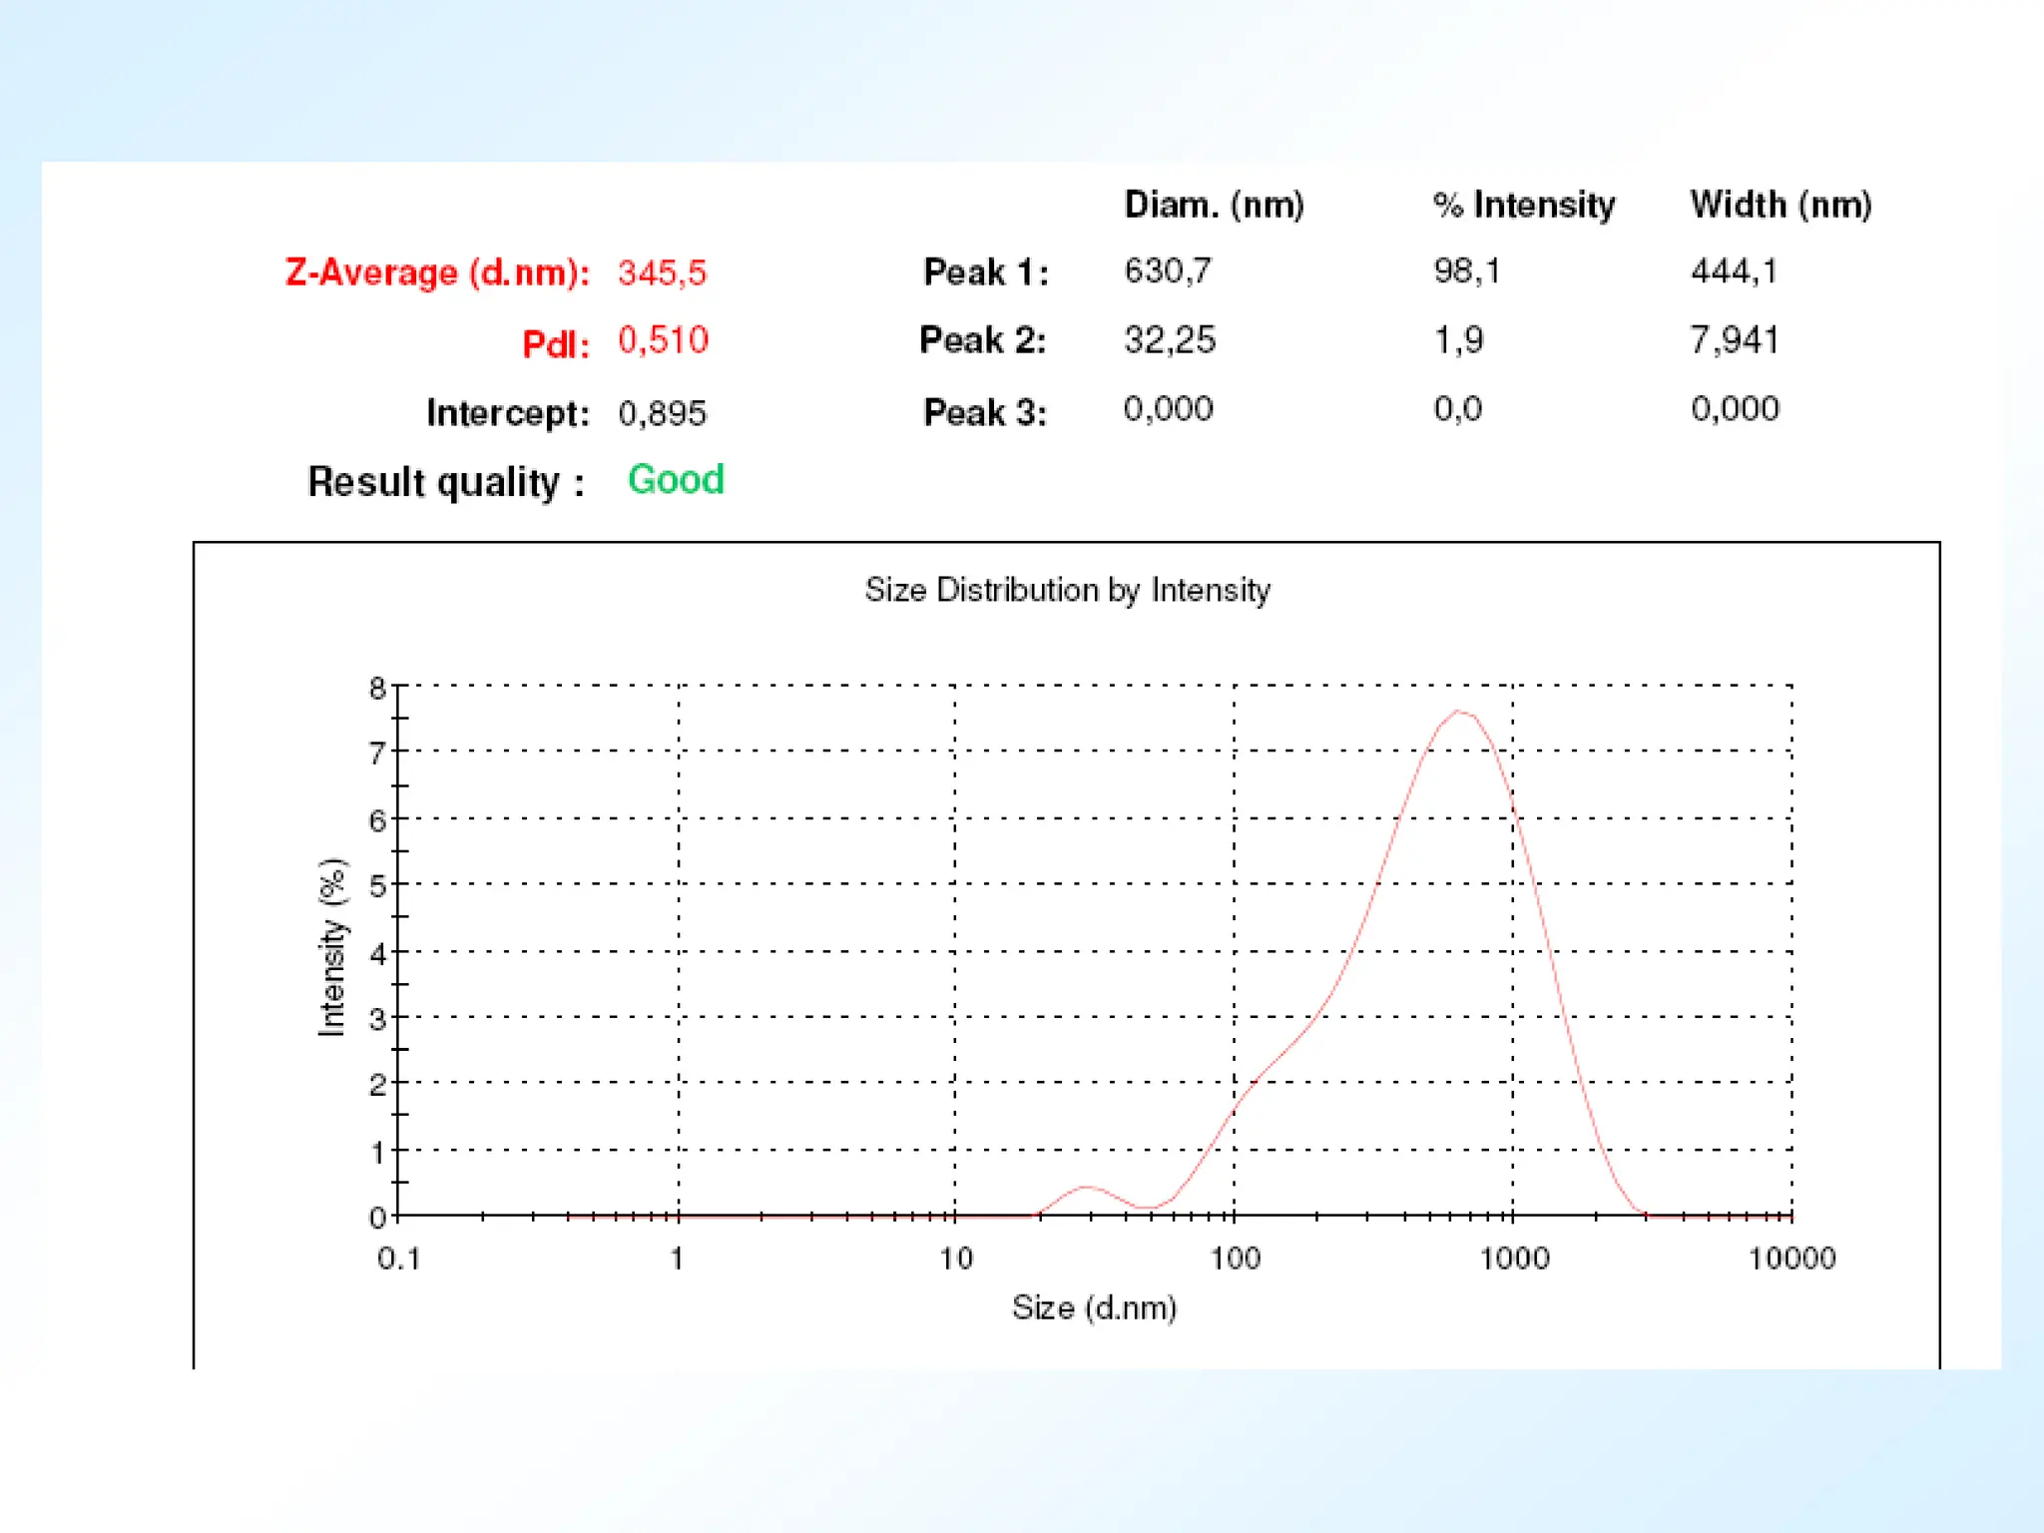This screenshot has width=2044, height=1533.
Task: Click the Peak 3 diameter 0,000
Action: click(1168, 409)
